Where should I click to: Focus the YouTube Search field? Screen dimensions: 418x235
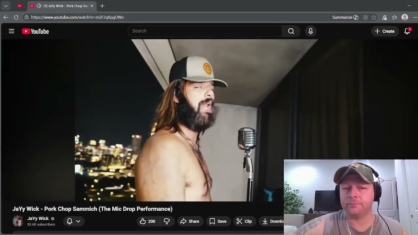pyautogui.click(x=205, y=31)
